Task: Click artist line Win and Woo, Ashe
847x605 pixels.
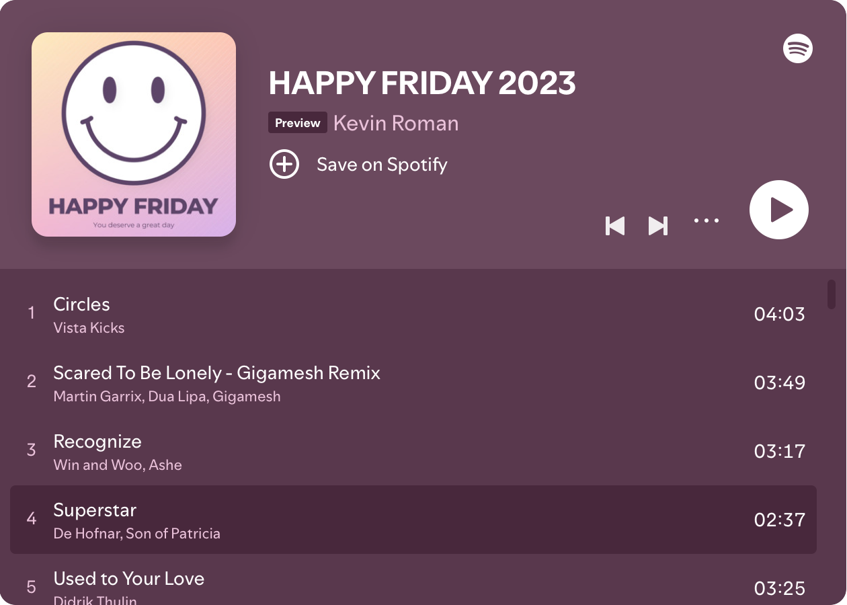Action: click(x=118, y=465)
